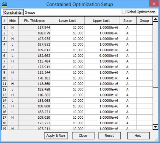Click the Group cell of layer 8

tap(145, 67)
